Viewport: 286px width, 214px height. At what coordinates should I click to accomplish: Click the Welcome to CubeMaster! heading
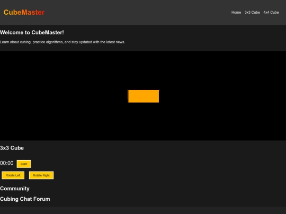click(x=32, y=32)
